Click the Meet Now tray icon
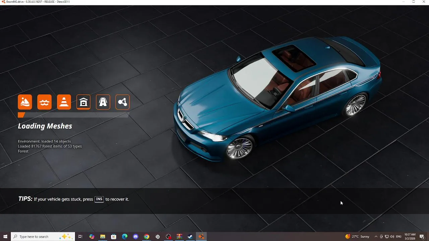429x241 pixels. [381, 237]
